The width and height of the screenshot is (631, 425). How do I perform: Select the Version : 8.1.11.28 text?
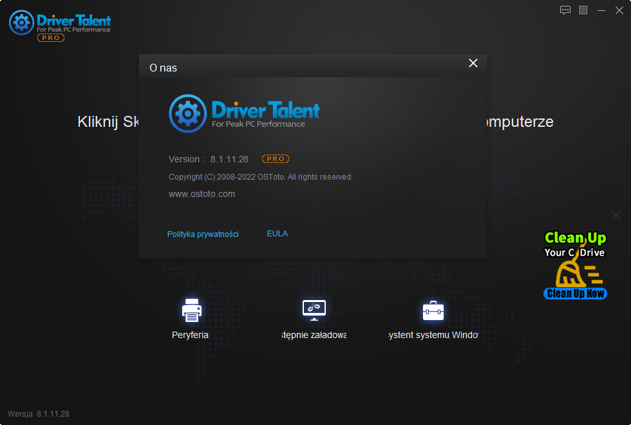(x=209, y=160)
